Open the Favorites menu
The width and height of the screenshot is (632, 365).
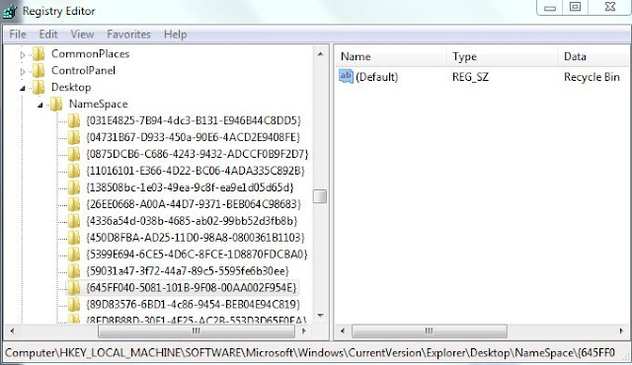tap(128, 35)
